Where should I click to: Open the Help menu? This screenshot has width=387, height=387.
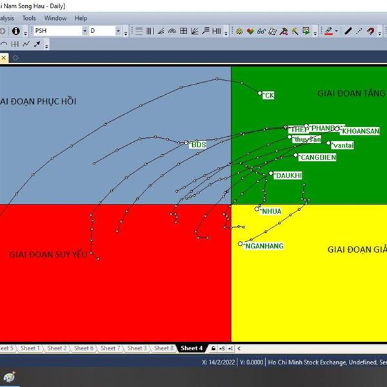pyautogui.click(x=81, y=18)
